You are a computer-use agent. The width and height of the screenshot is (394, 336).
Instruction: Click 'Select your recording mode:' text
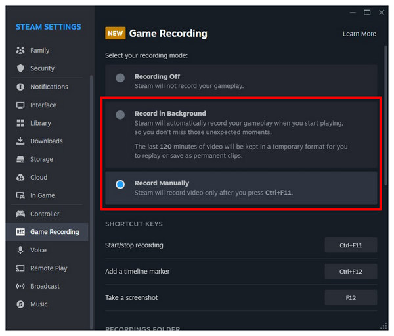[146, 55]
